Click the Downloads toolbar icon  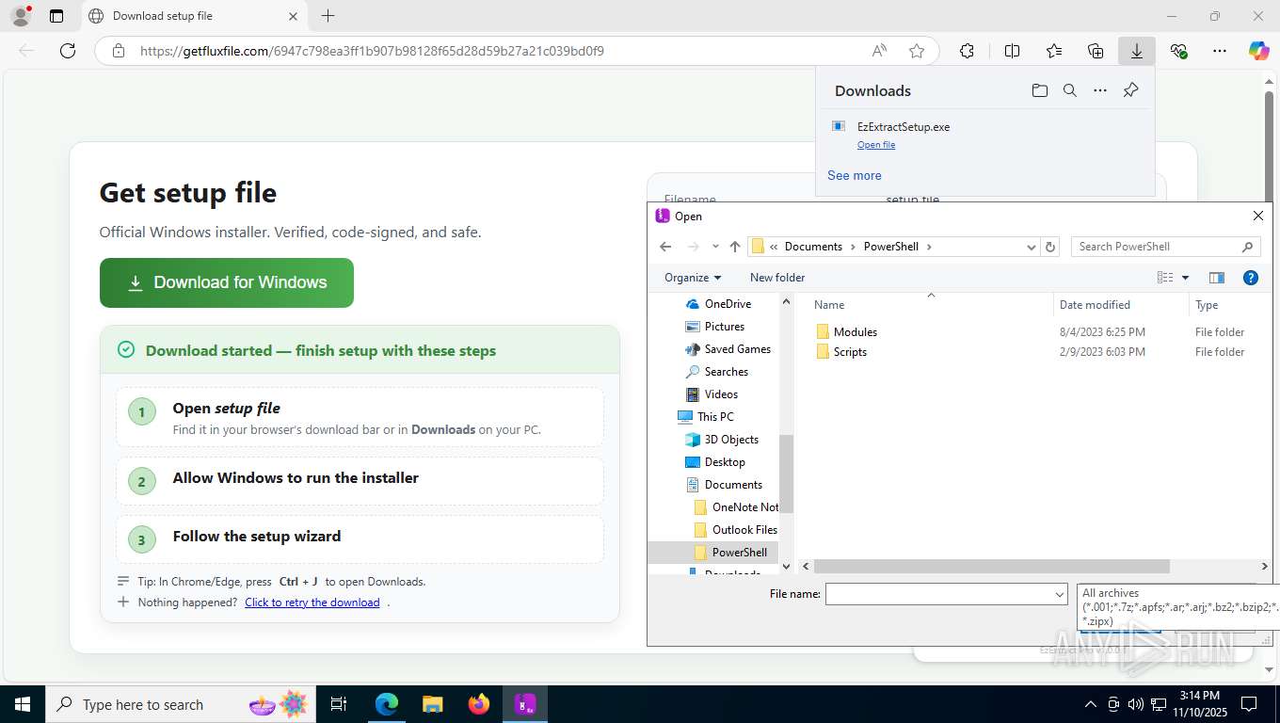(x=1137, y=51)
